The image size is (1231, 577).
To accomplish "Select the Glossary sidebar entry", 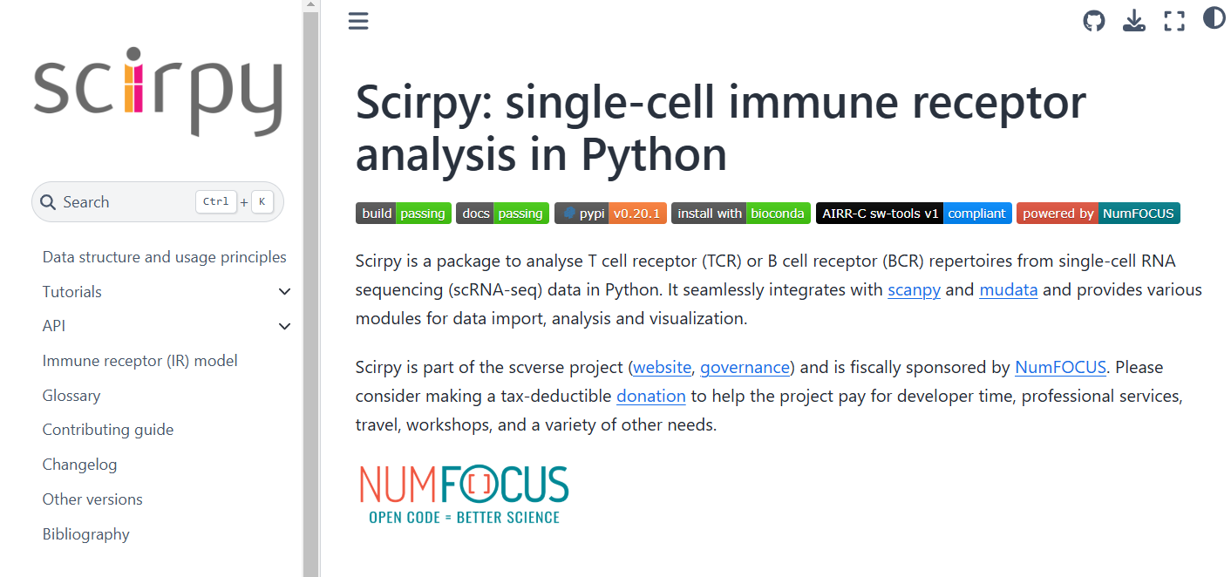I will point(71,395).
